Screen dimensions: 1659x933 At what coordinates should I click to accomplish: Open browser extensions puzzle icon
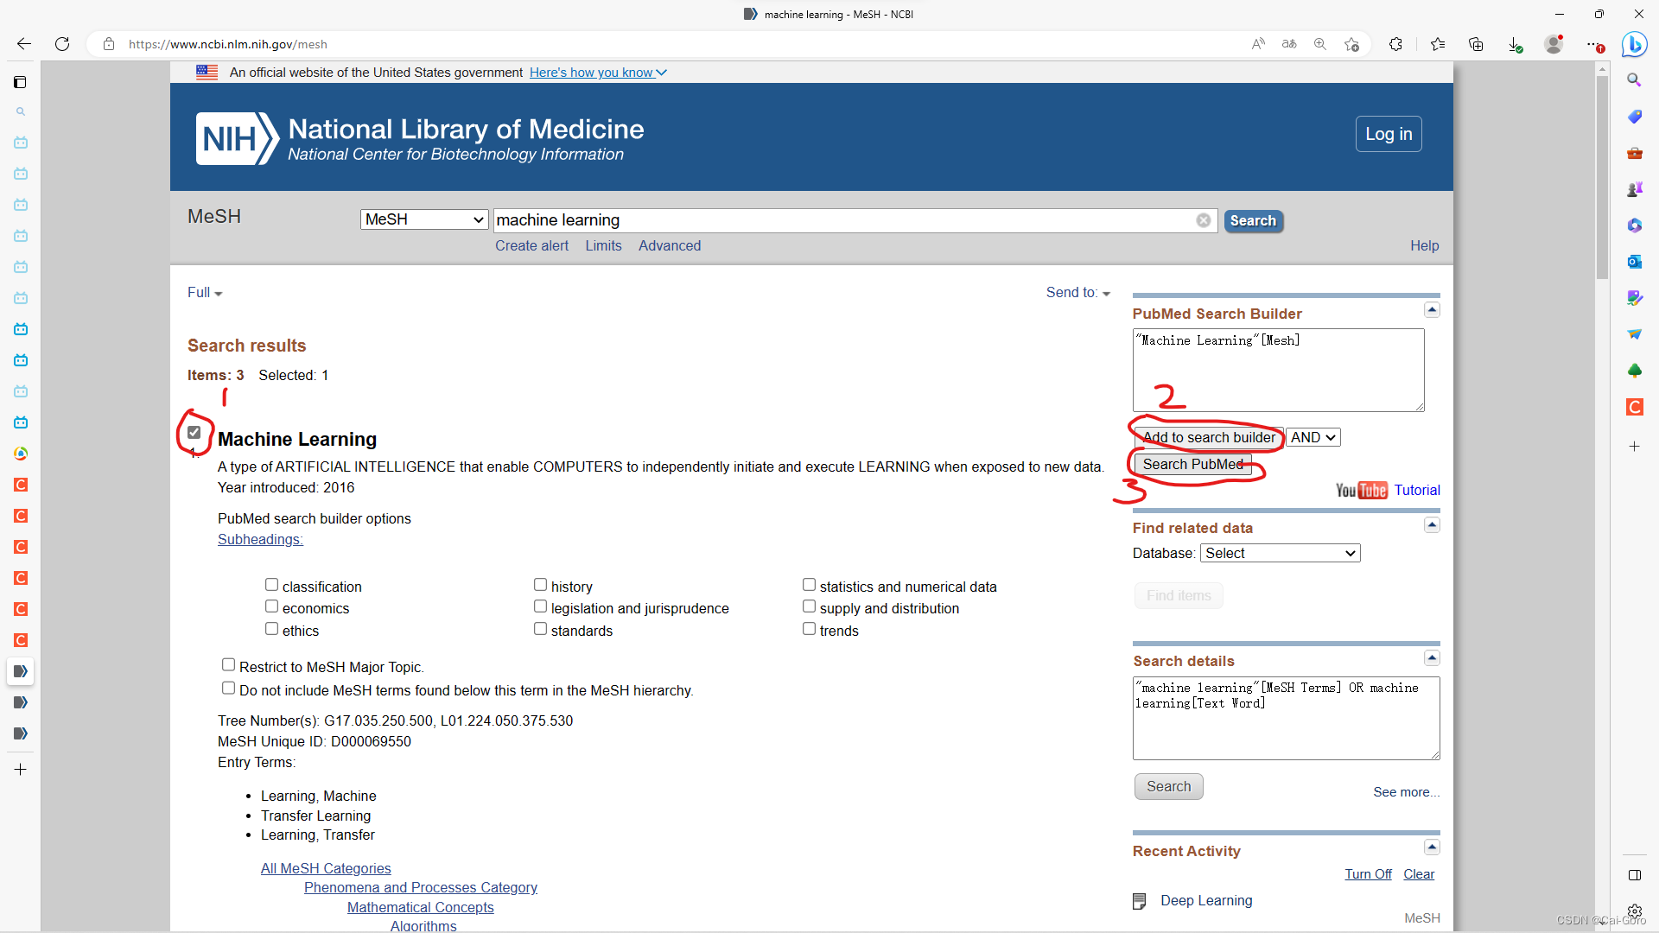coord(1395,44)
